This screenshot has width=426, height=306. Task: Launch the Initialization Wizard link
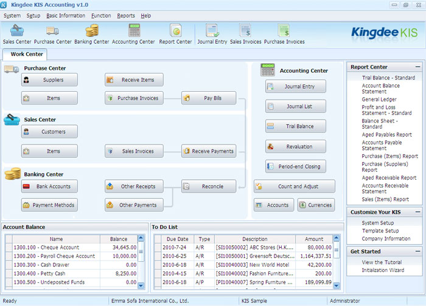(x=383, y=270)
